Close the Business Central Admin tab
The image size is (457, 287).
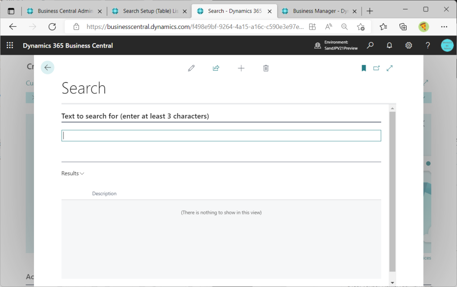[100, 11]
